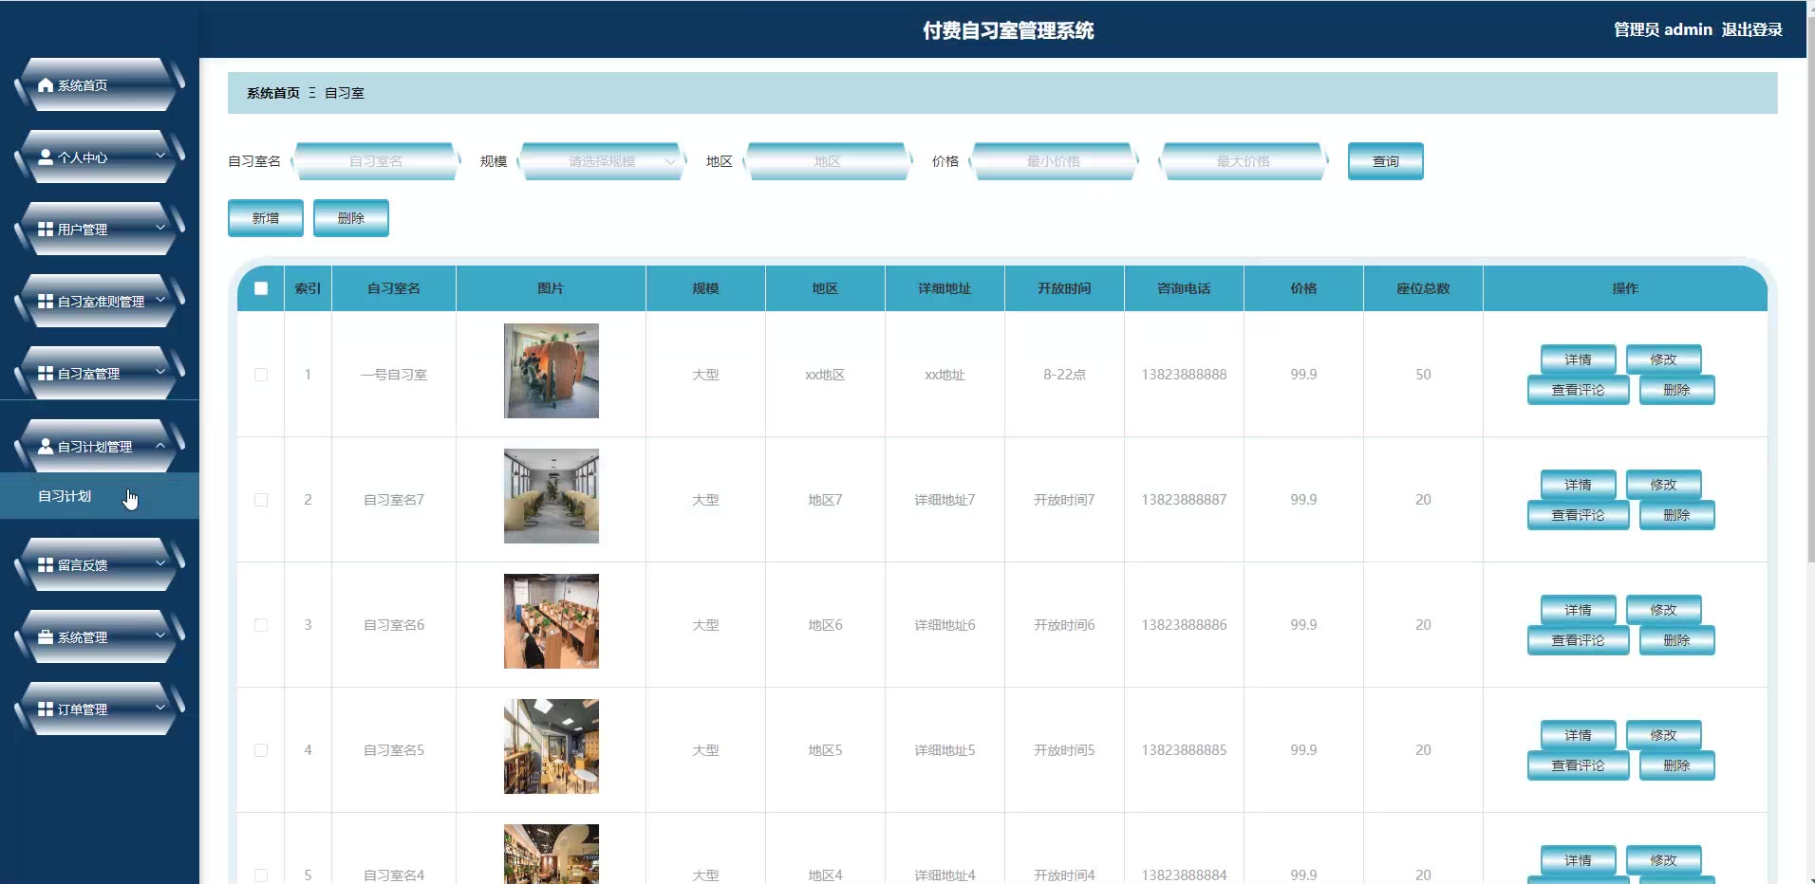Open the thumbnail image of 自习室名7
The height and width of the screenshot is (884, 1815).
(x=552, y=496)
